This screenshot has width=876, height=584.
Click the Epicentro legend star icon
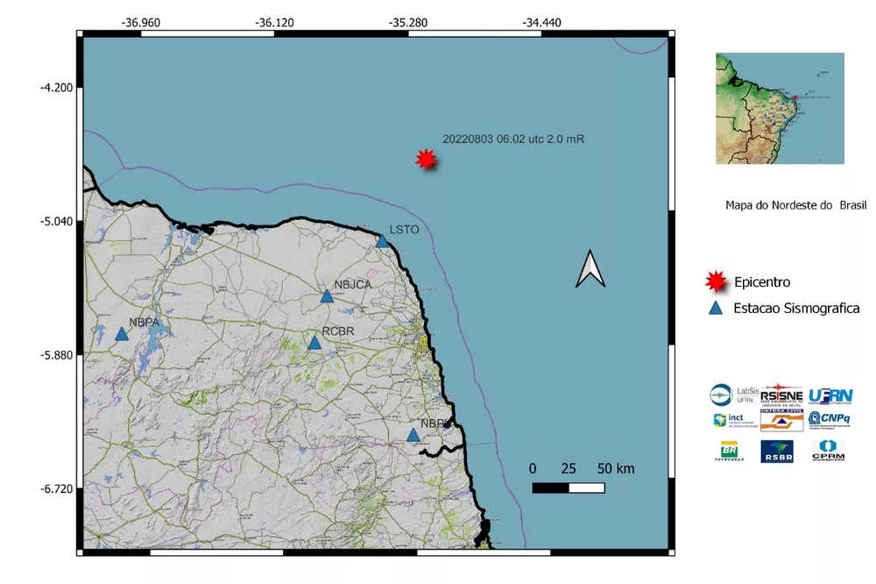click(716, 281)
